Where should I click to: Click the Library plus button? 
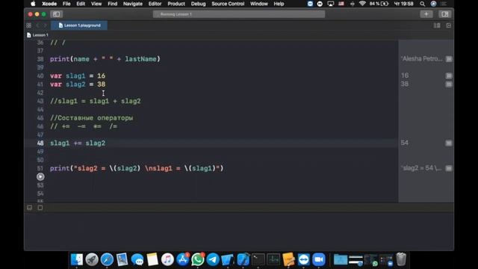click(x=426, y=14)
